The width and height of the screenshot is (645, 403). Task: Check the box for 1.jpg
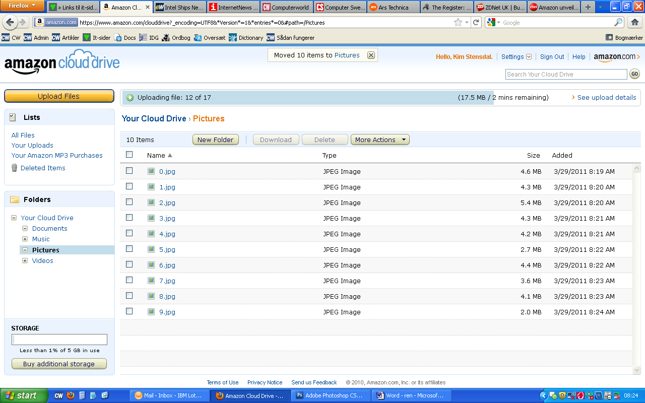pyautogui.click(x=130, y=186)
